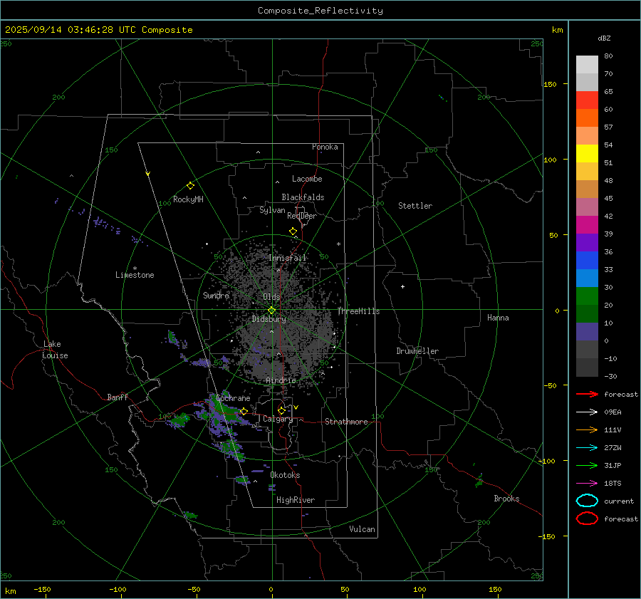The width and height of the screenshot is (641, 599).
Task: Click the yellow diamond marker near RedDeer
Action: (x=293, y=231)
